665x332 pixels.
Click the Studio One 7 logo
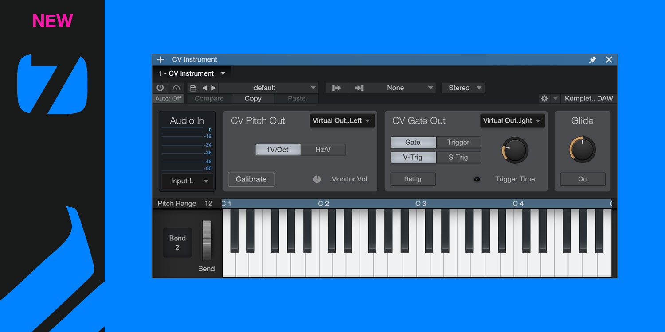pyautogui.click(x=52, y=85)
